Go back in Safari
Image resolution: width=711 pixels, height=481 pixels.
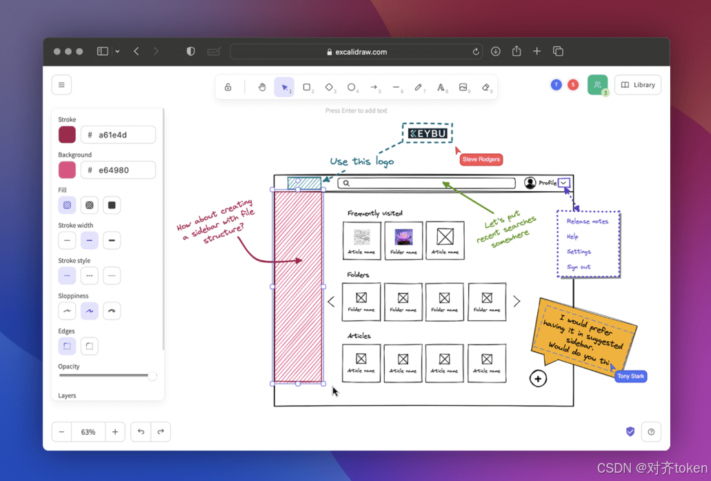tap(136, 51)
